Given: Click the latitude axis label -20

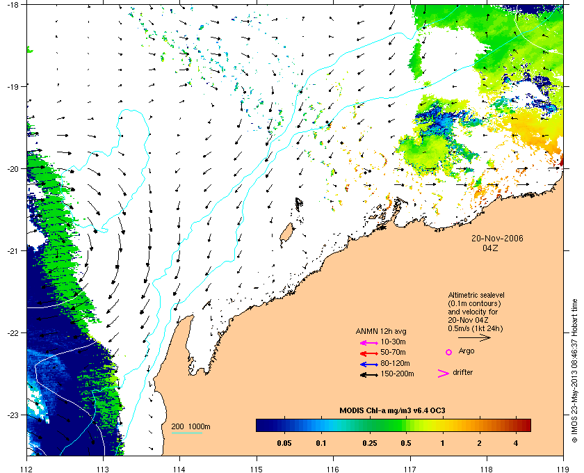Looking at the screenshot, I should coord(12,168).
